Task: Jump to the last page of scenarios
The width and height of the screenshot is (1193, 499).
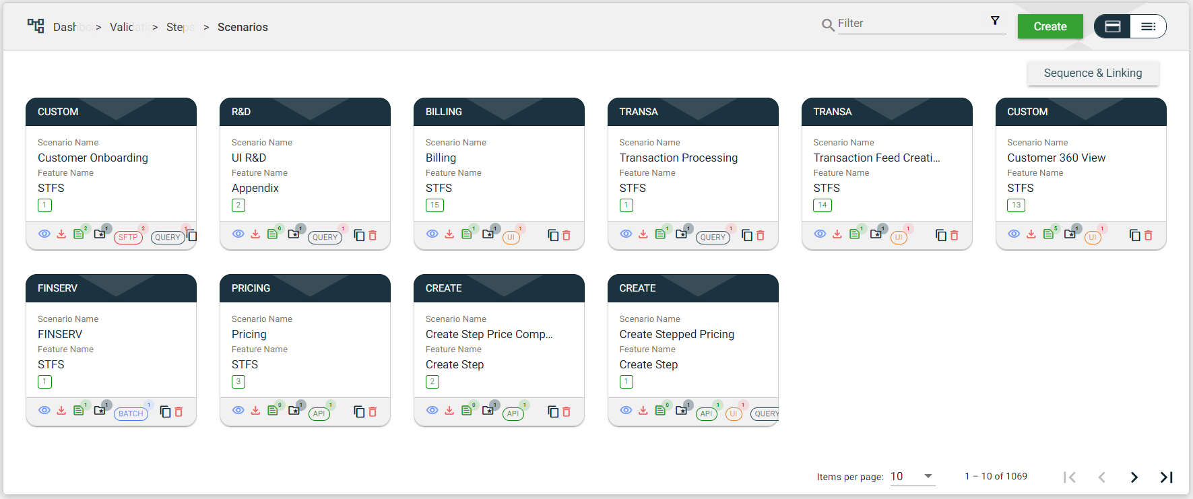Action: point(1166,477)
